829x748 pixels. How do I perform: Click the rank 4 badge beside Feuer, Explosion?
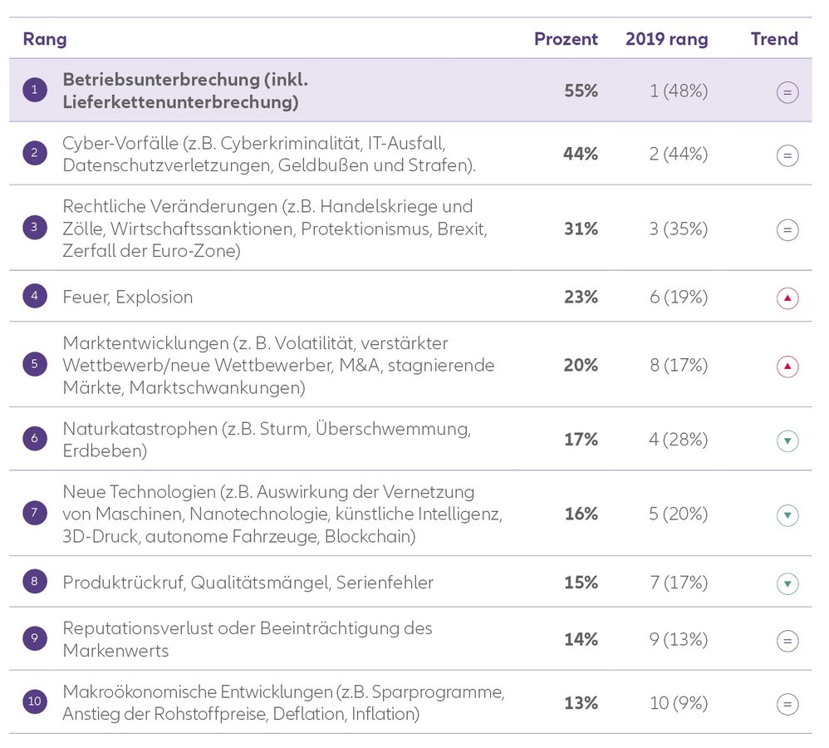click(34, 297)
